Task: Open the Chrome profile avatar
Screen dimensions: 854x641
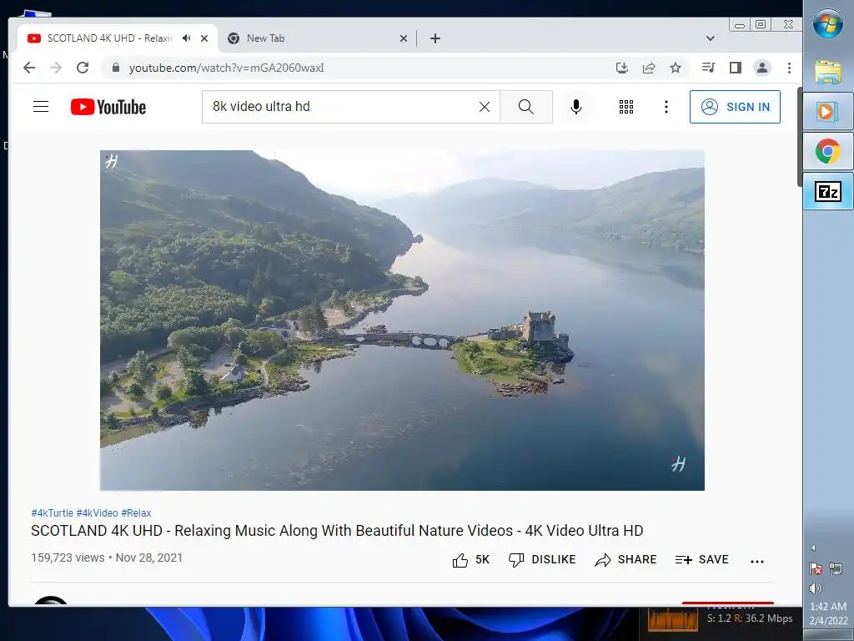Action: click(x=762, y=68)
